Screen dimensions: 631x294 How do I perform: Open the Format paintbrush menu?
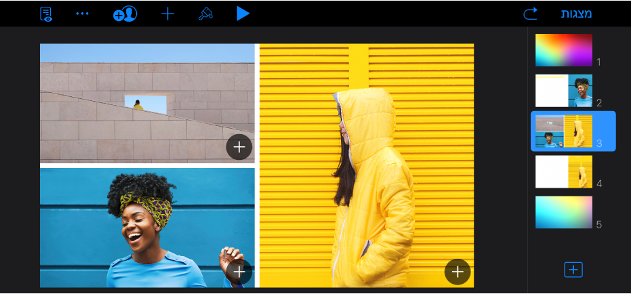(x=205, y=14)
